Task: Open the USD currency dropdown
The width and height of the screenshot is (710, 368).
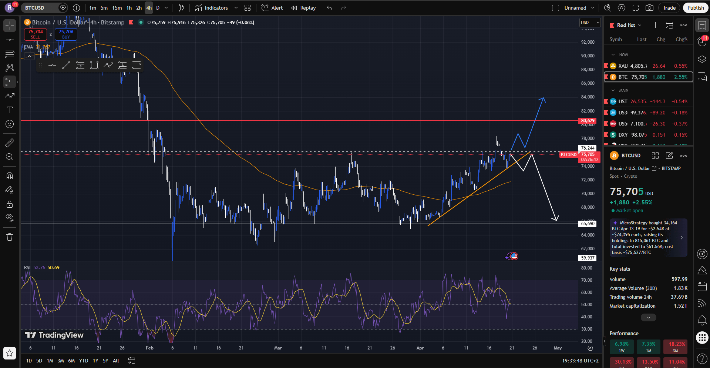Action: pyautogui.click(x=590, y=23)
